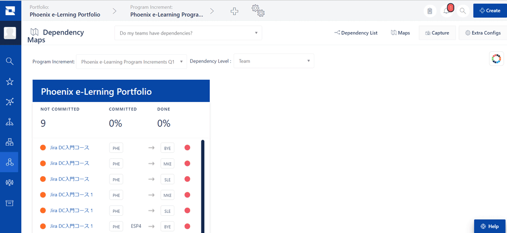This screenshot has width=507, height=233.
Task: Click the red status dot in the first BYE row
Action: [x=187, y=148]
